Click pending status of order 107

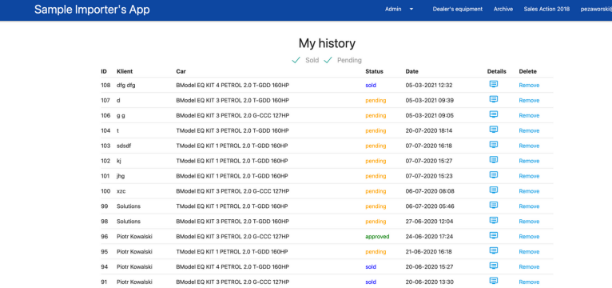376,101
